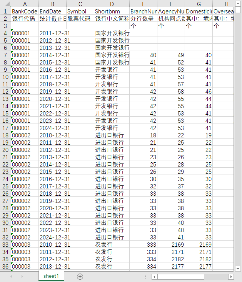
Task: Select cell 57 in row 11
Action: (171, 84)
